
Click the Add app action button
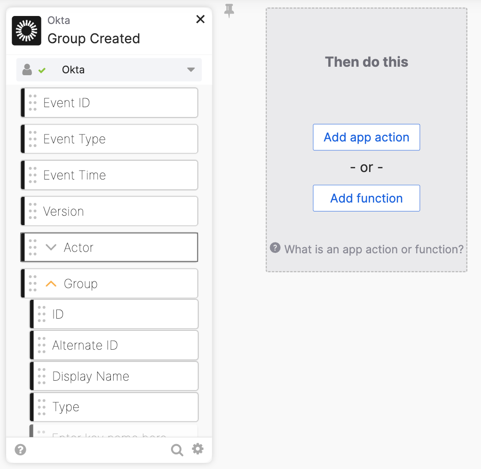366,137
